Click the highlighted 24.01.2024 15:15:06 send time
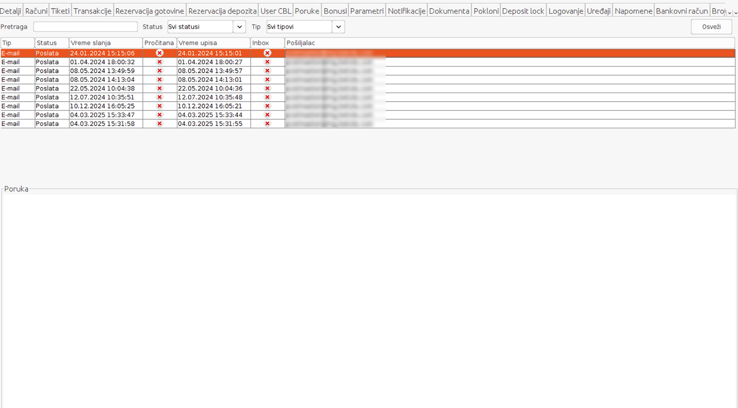738x408 pixels. coord(102,53)
